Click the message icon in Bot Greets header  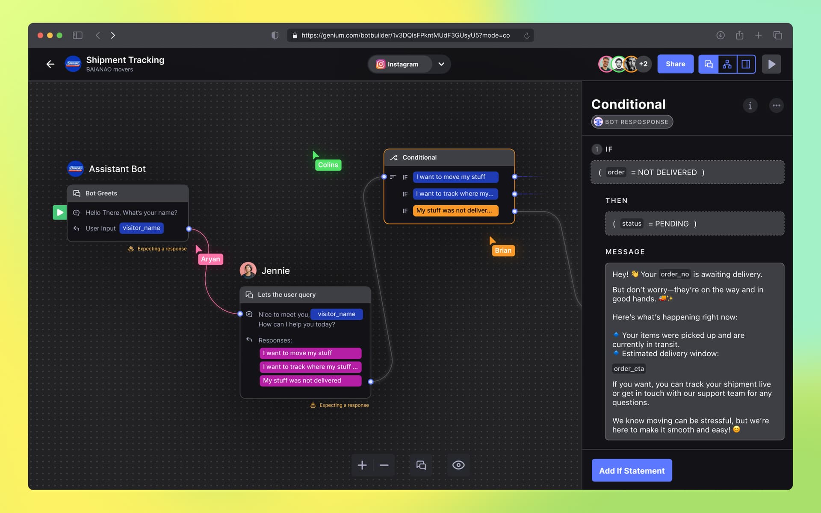click(77, 193)
